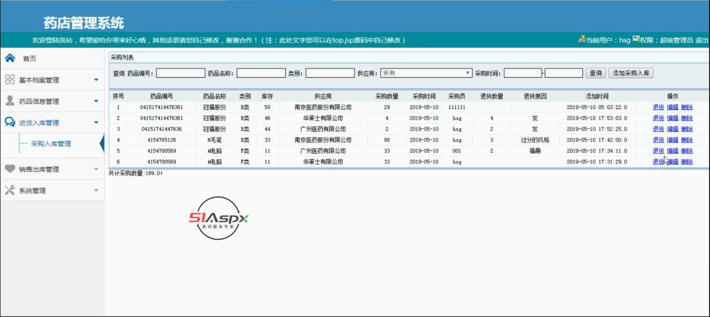The image size is (710, 317).
Task: Click 退货 for row 5
Action: 658,151
